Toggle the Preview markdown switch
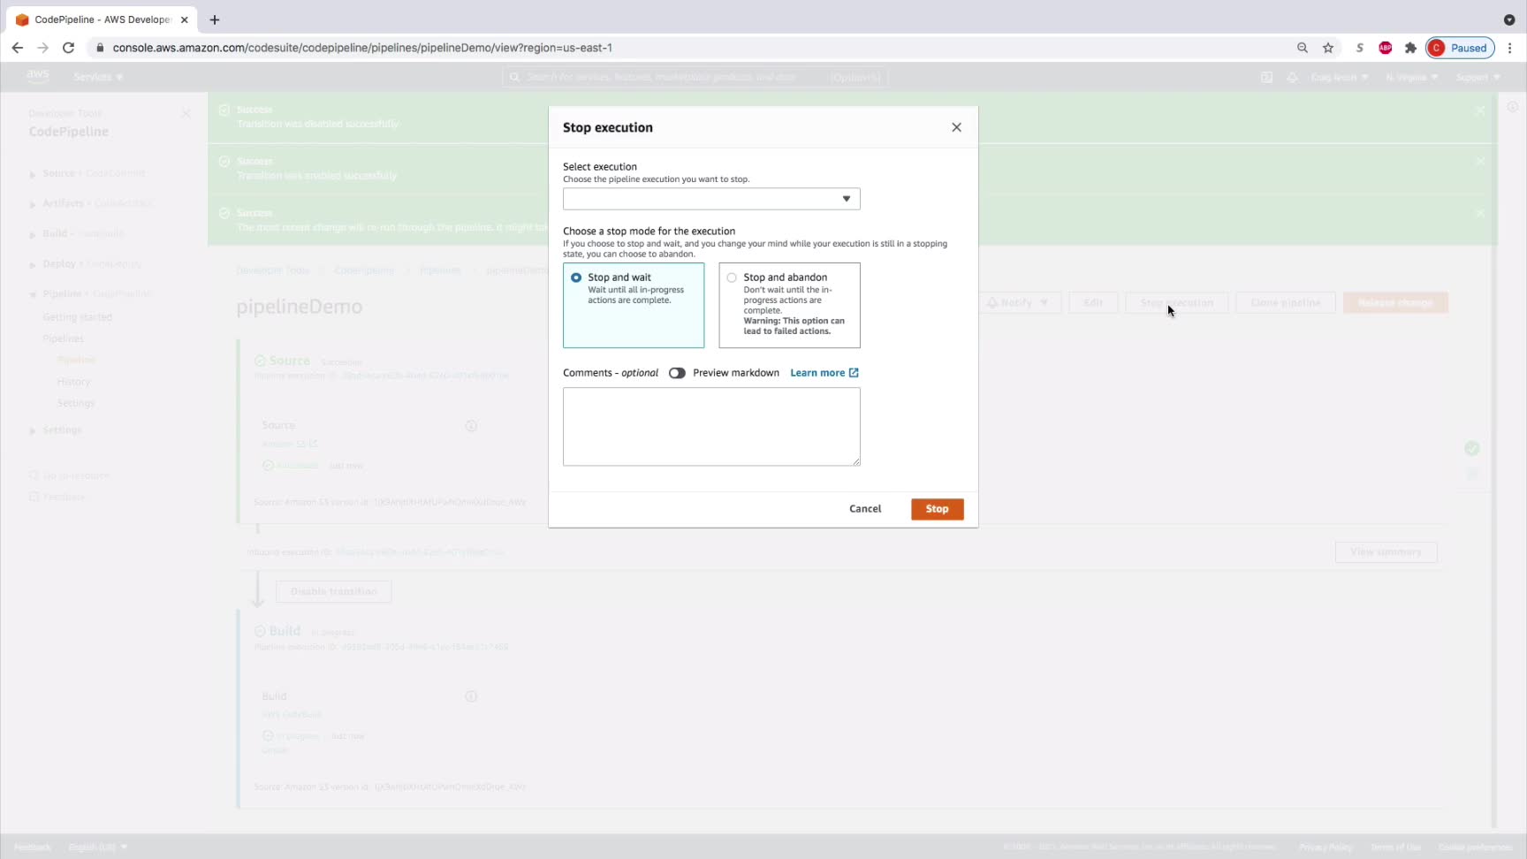Viewport: 1527px width, 859px height. coord(677,373)
